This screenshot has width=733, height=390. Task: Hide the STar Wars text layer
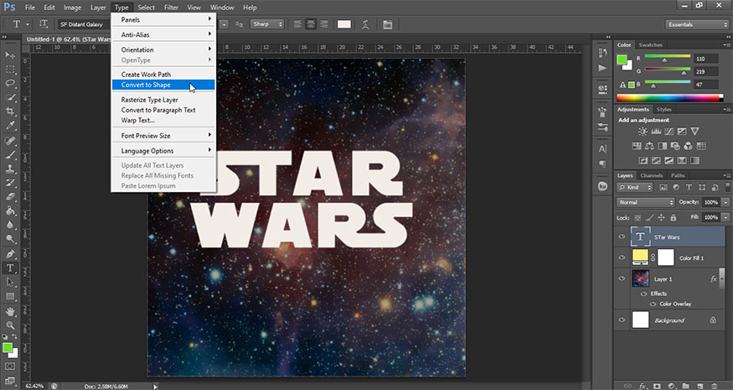[x=622, y=237]
